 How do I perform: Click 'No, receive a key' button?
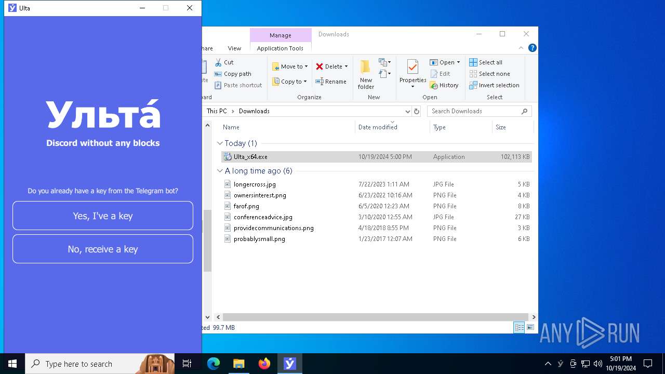coord(103,249)
